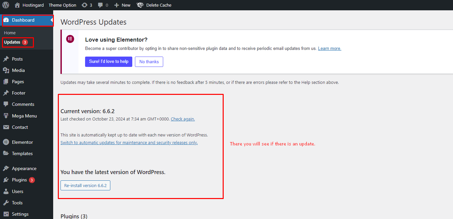The image size is (453, 219).
Task: Click the Current version: 6.6.2 text
Action: click(x=87, y=111)
